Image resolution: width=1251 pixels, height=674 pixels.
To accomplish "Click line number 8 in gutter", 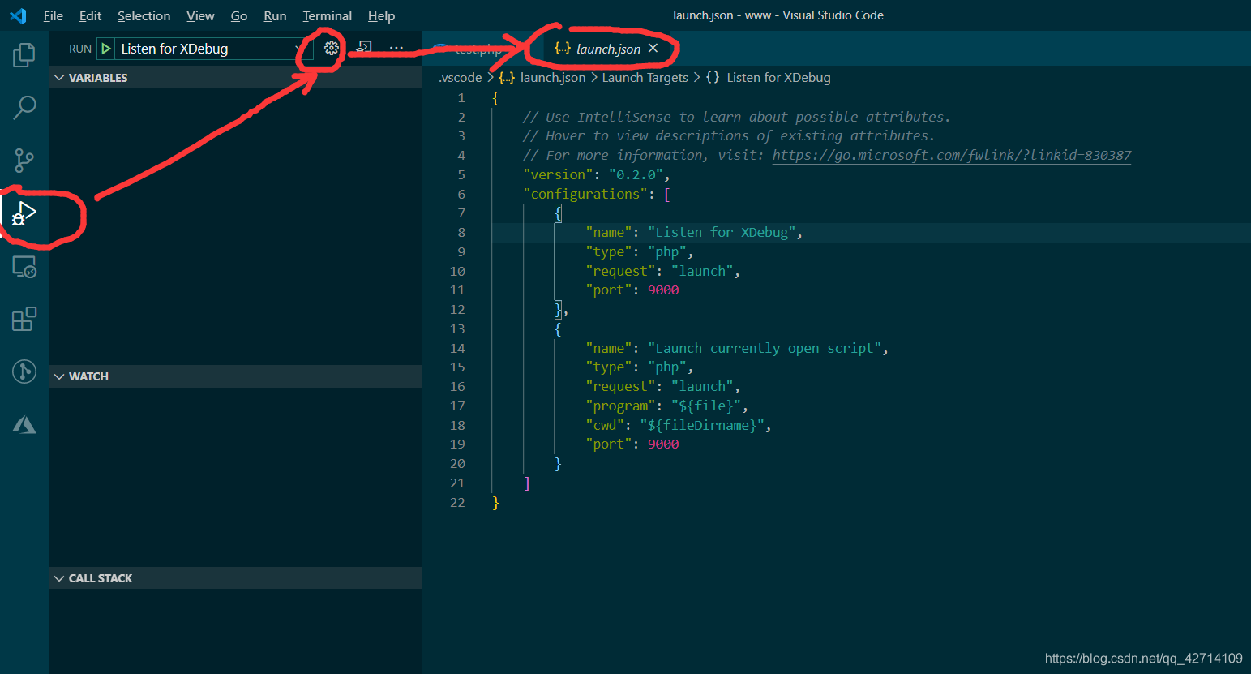I will coord(461,233).
